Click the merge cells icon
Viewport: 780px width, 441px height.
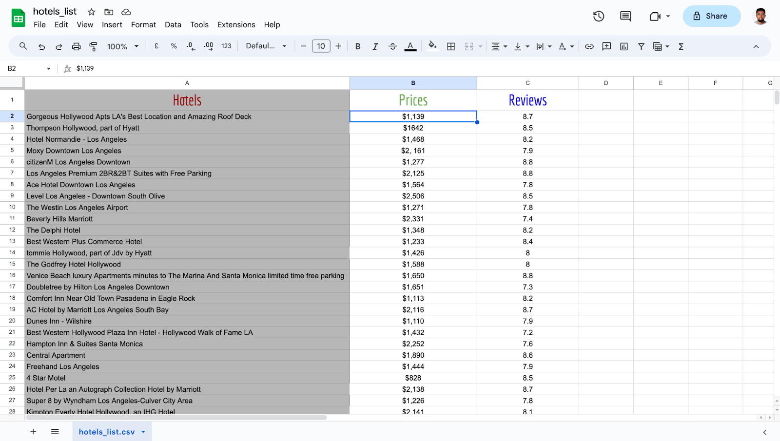[x=469, y=46]
